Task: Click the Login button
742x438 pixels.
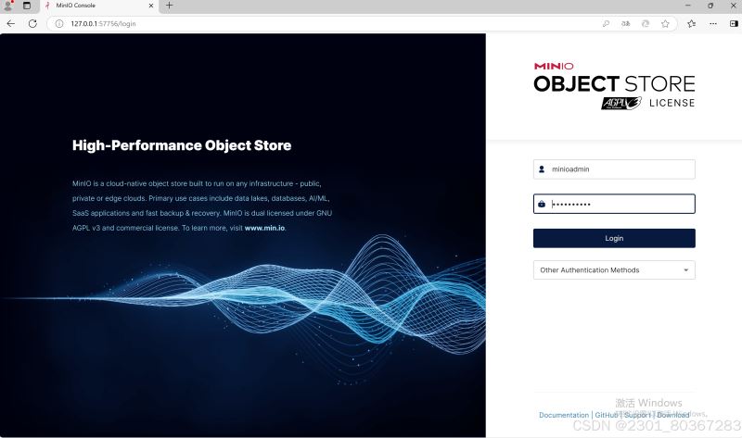Action: pos(614,238)
